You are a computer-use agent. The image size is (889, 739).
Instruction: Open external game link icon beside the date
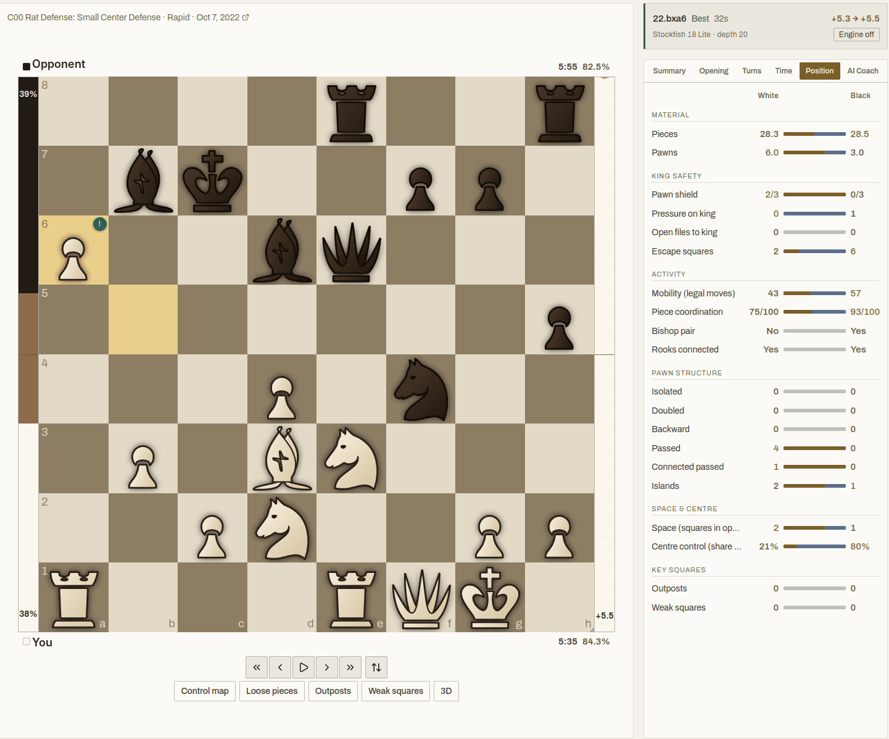click(x=246, y=17)
